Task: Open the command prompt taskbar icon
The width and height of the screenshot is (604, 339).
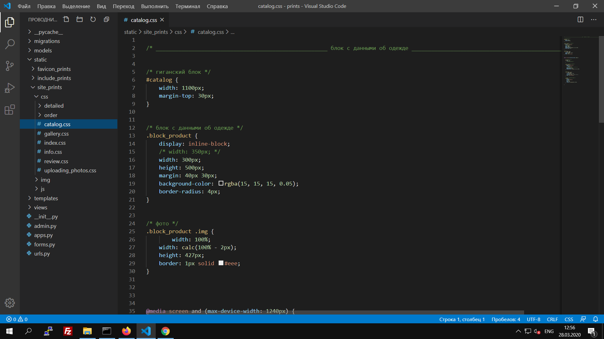Action: point(107,331)
